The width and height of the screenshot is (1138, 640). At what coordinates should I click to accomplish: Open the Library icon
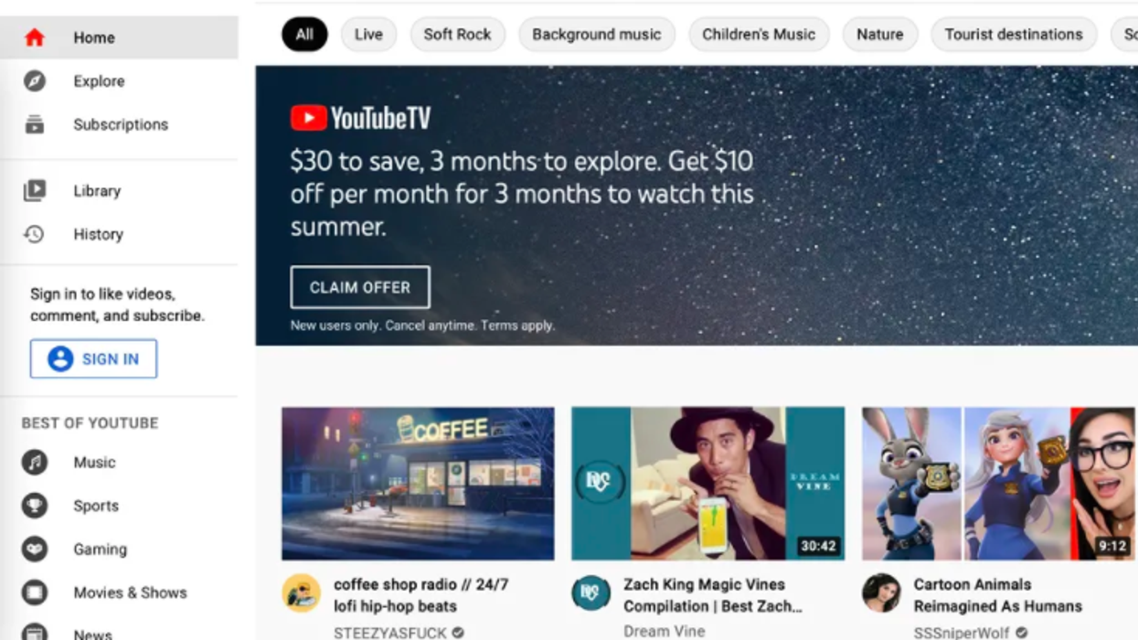[35, 190]
